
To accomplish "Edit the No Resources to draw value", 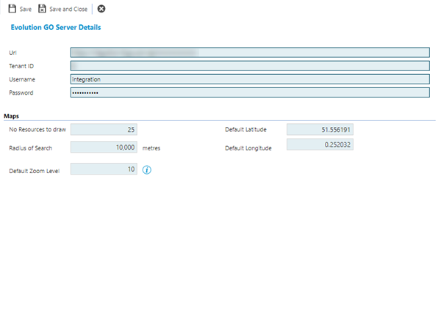I will tap(104, 130).
